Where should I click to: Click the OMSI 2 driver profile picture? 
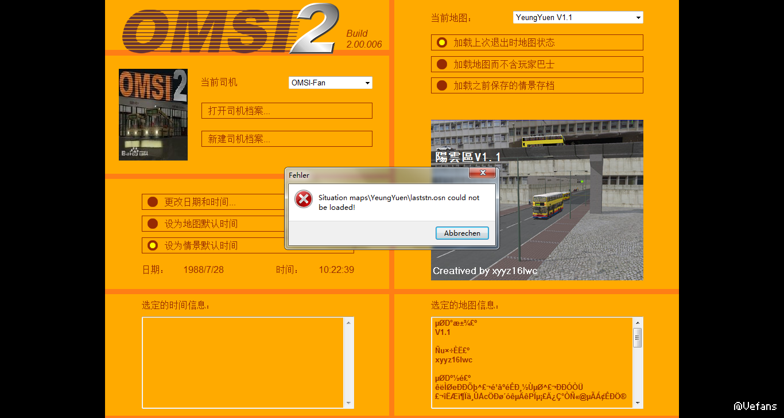click(x=153, y=115)
